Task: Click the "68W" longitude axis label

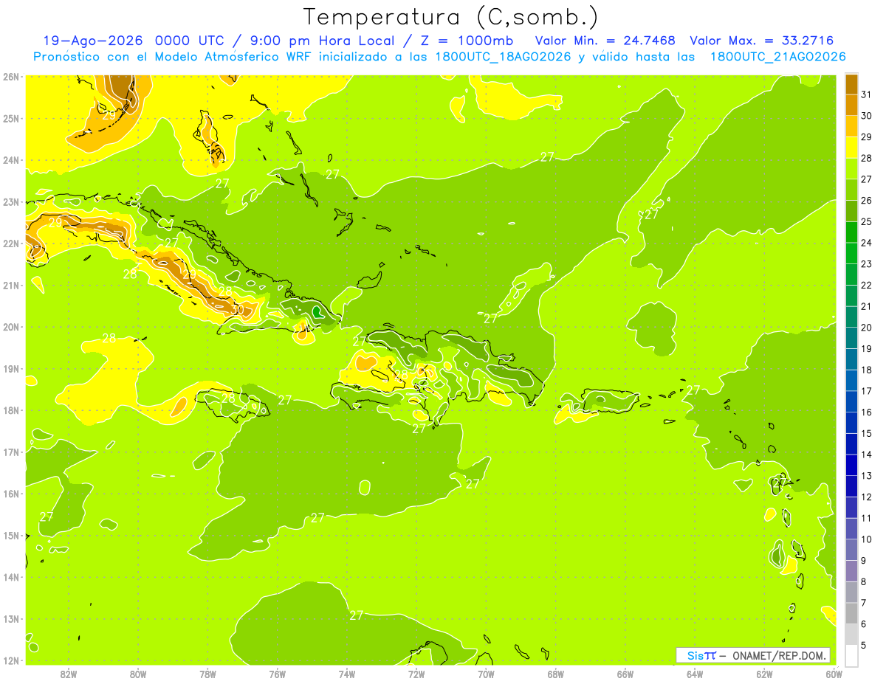Action: [x=556, y=674]
